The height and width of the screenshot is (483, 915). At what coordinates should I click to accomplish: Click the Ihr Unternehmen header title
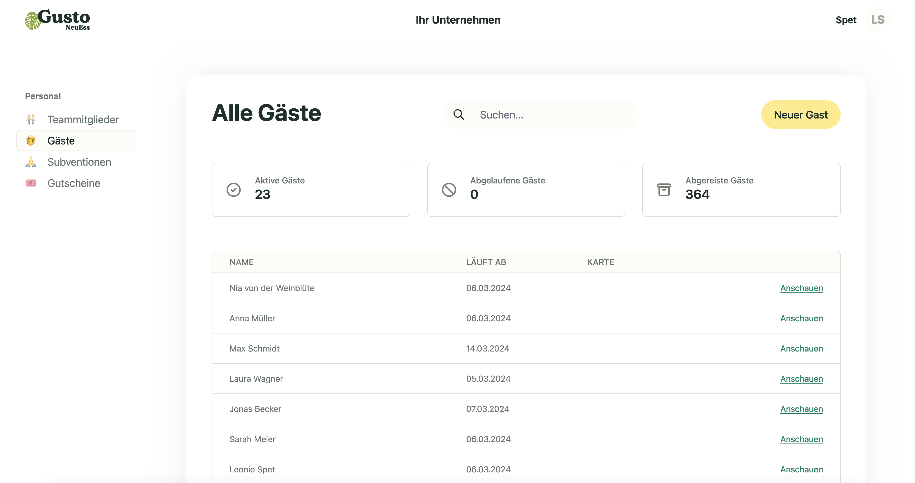tap(458, 20)
